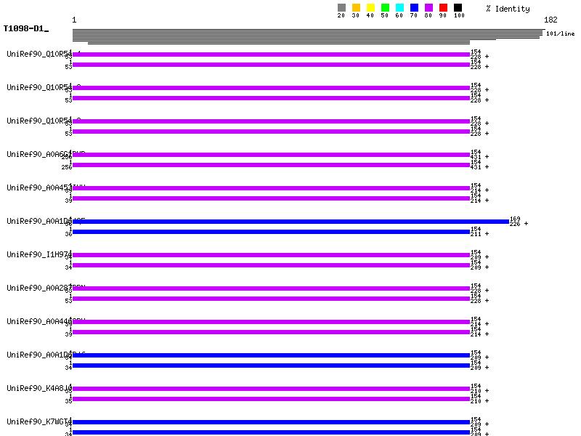Pick the green 50% identity swatch
The width and height of the screenshot is (581, 436).
click(385, 8)
